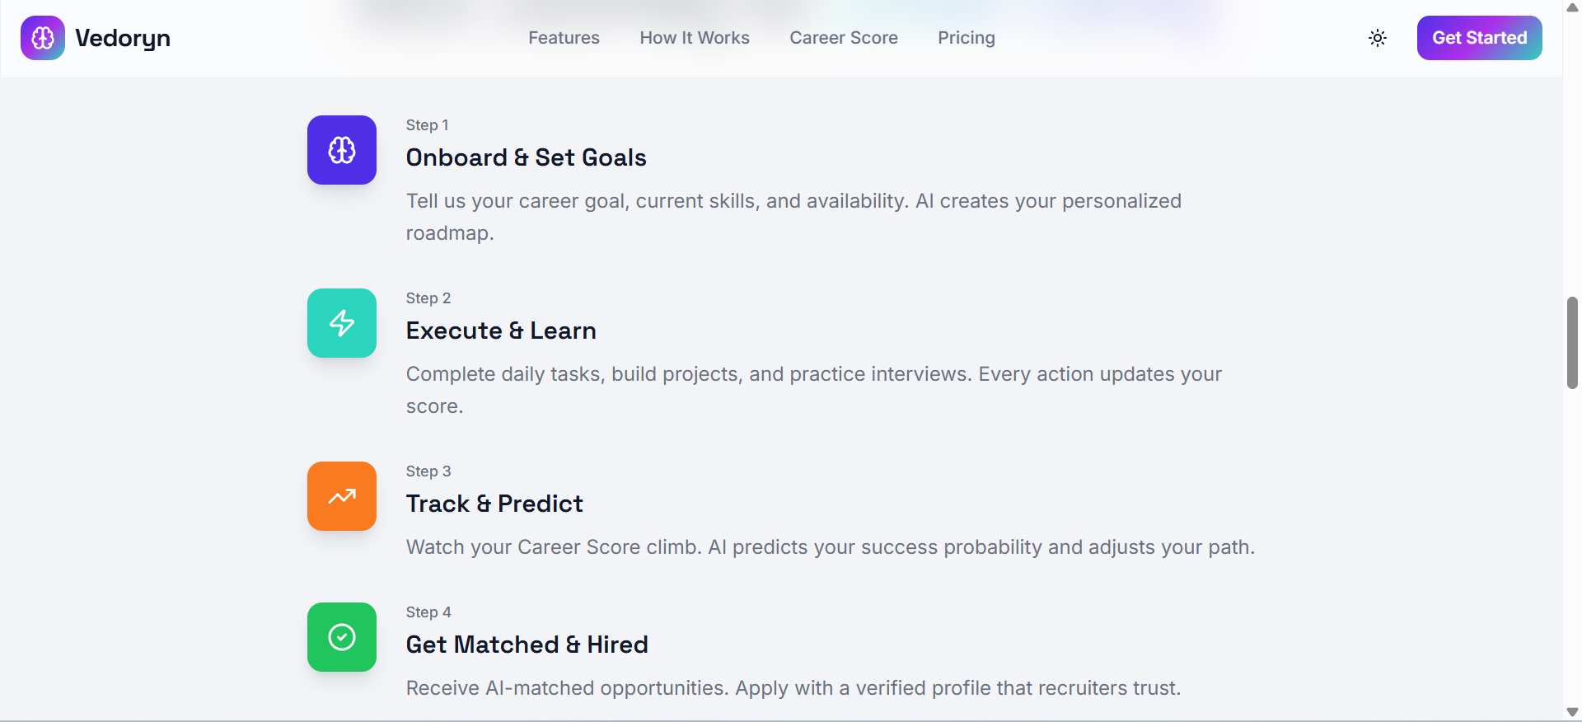The image size is (1582, 722).
Task: Click the Onboard & Set Goals heading
Action: (x=526, y=157)
